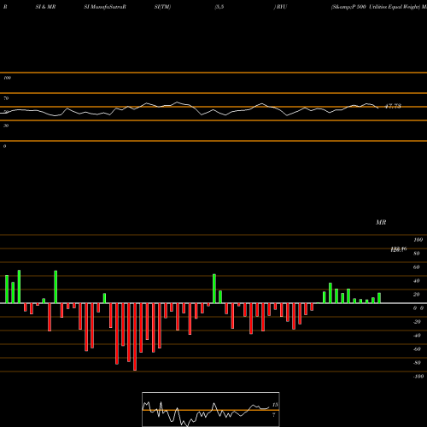427x427 pixels.
Task: Click the 'SI & MR' header text
Action: coord(45,7)
